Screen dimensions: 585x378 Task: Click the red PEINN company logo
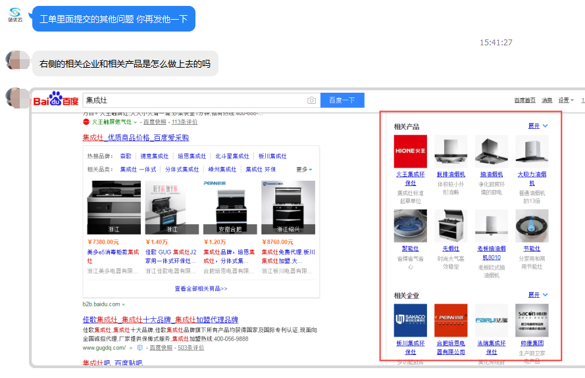pos(451,320)
